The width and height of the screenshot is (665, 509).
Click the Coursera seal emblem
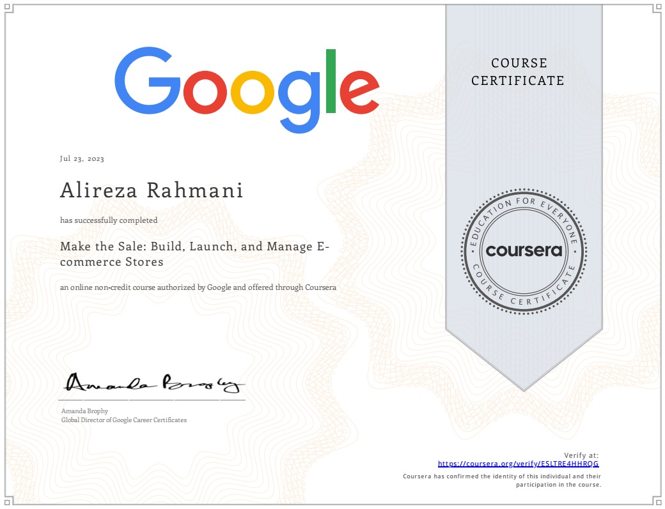[x=524, y=251]
